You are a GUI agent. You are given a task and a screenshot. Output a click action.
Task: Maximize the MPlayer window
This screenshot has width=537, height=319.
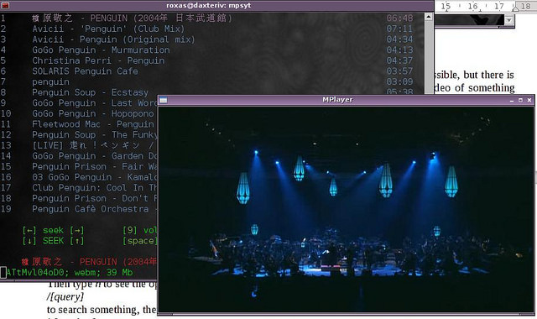click(x=520, y=100)
